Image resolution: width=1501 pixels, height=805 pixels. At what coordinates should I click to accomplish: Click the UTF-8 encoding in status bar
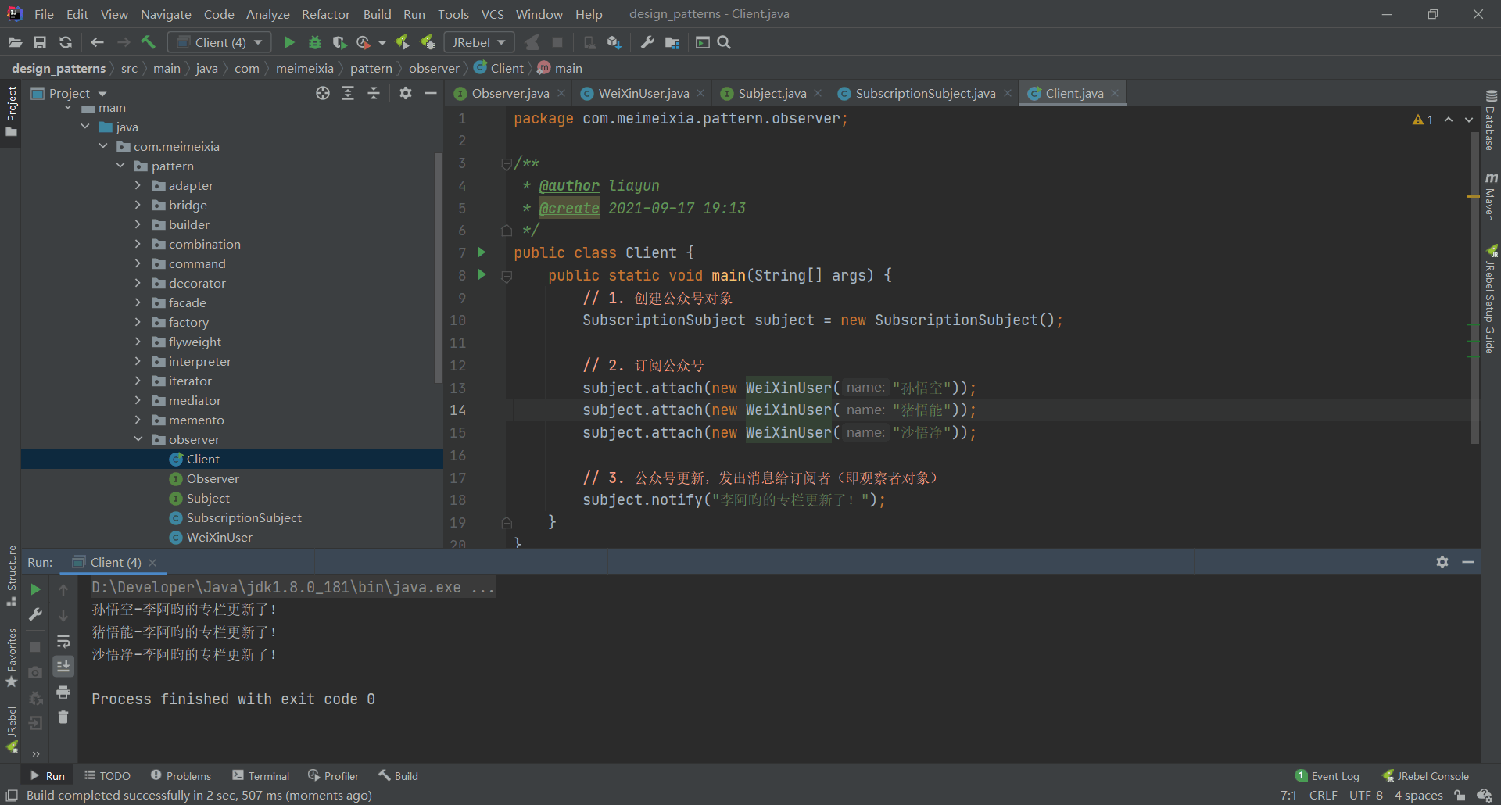tap(1366, 795)
